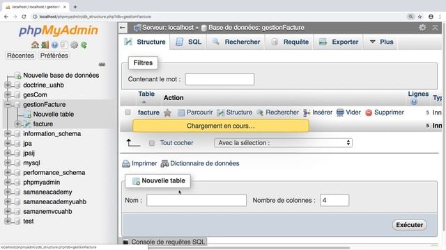Bookmark this page with star icon
Image resolution: width=446 pixels, height=250 pixels.
(x=420, y=17)
